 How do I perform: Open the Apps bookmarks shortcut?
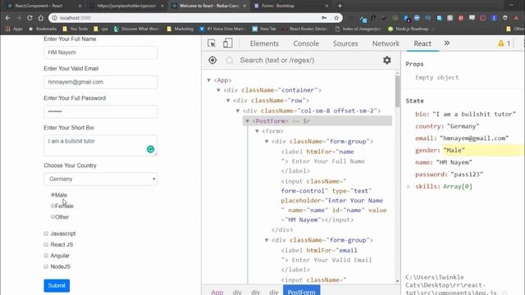point(14,29)
